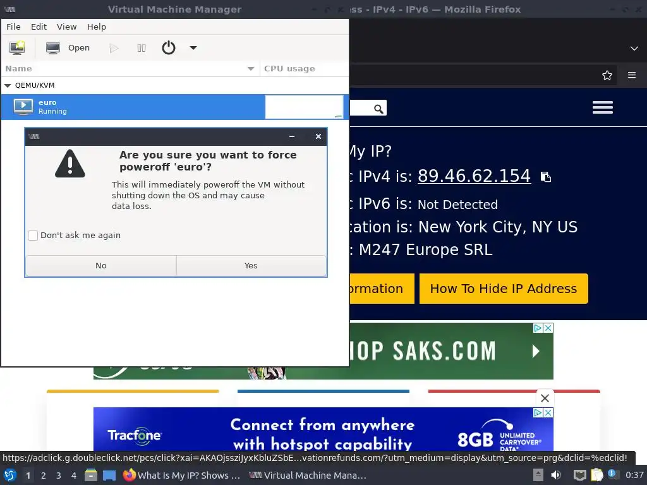Image resolution: width=647 pixels, height=485 pixels.
Task: Click the create new virtual machine icon
Action: click(17, 48)
